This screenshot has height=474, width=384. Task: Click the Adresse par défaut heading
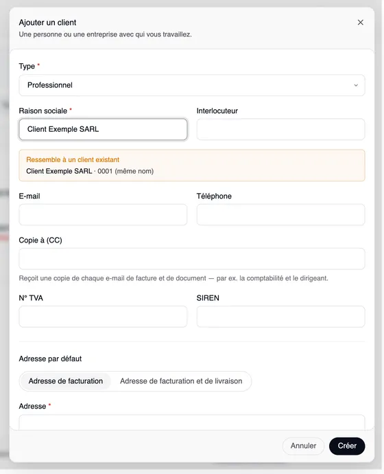click(x=50, y=359)
